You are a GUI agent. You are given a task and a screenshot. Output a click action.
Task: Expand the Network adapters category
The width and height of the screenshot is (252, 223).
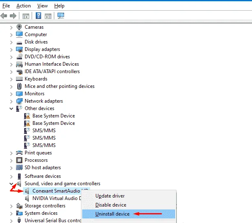(11, 101)
